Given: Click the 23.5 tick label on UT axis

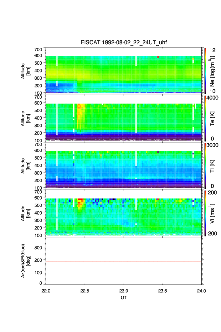Looking at the screenshot, I should pos(163,291).
